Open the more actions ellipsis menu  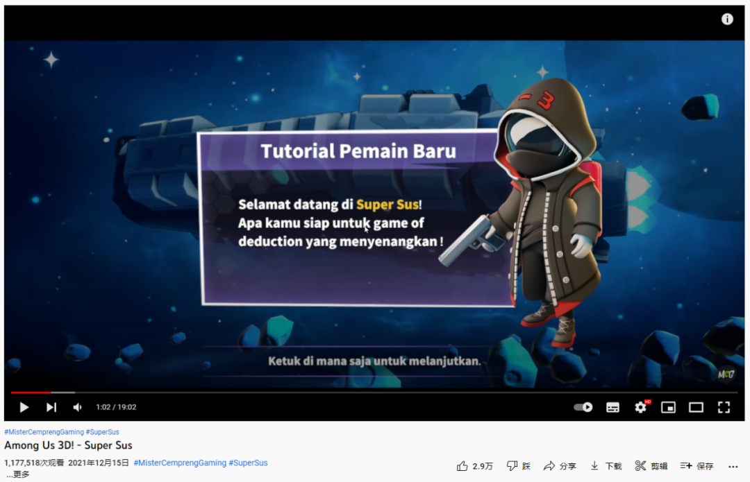[733, 466]
